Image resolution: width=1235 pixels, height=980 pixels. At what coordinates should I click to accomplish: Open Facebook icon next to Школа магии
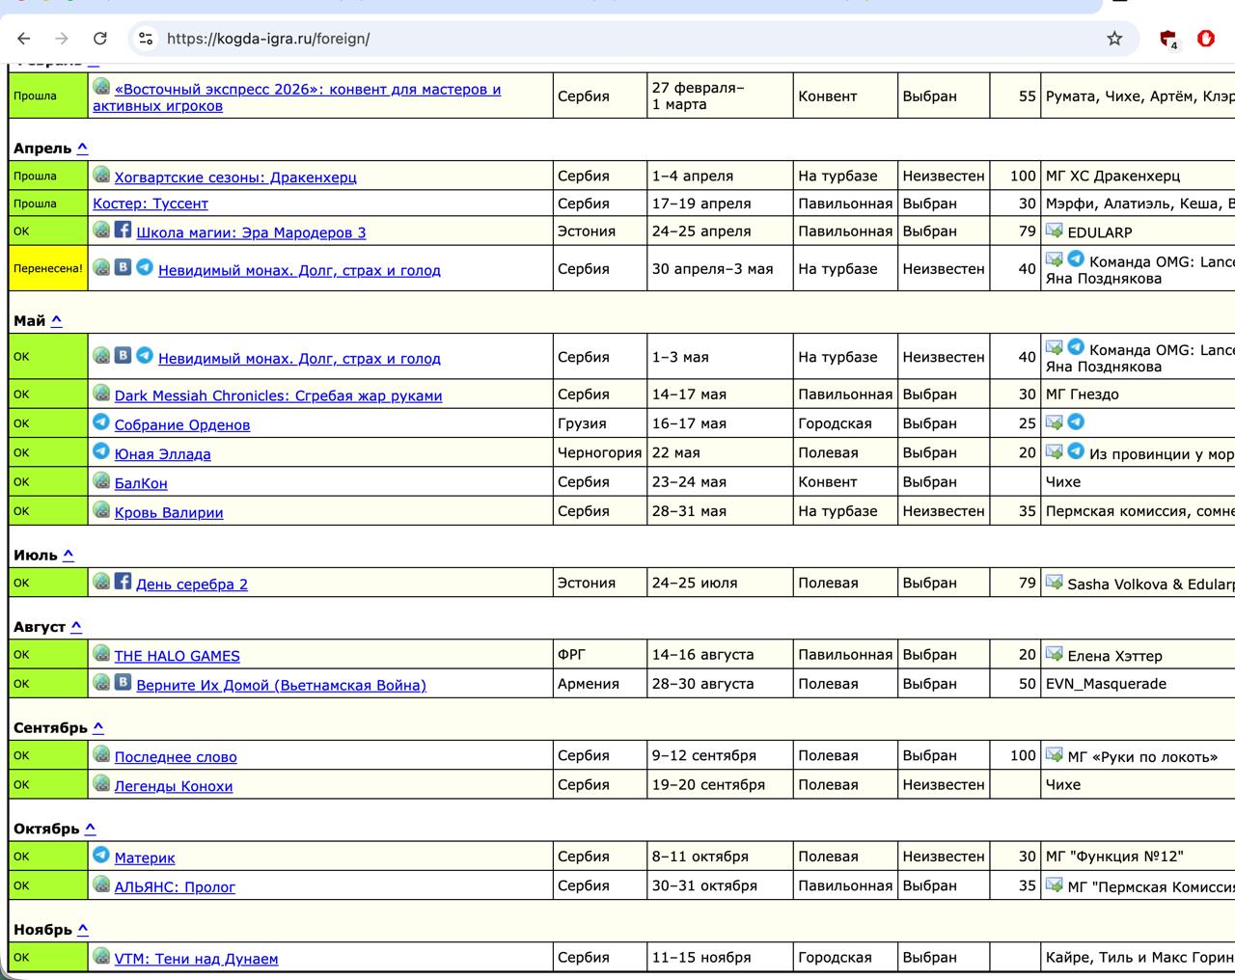(123, 231)
